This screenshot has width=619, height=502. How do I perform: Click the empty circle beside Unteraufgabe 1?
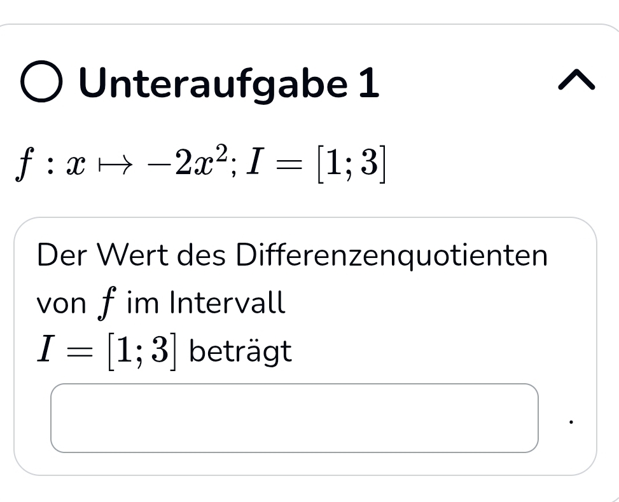(42, 83)
